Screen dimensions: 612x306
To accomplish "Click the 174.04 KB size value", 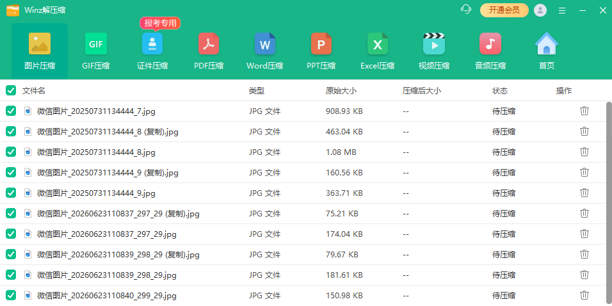I will pyautogui.click(x=344, y=234).
